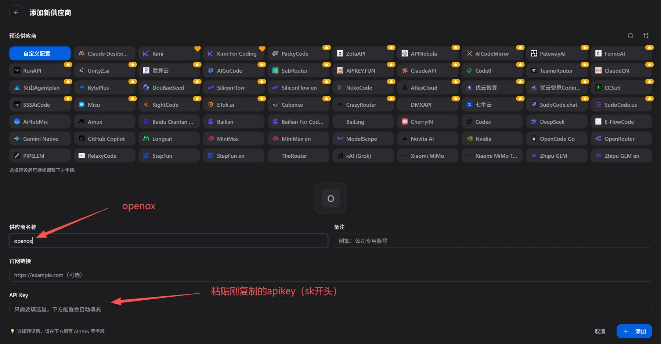Click the 取消 cancel button
The width and height of the screenshot is (661, 344).
tap(600, 331)
